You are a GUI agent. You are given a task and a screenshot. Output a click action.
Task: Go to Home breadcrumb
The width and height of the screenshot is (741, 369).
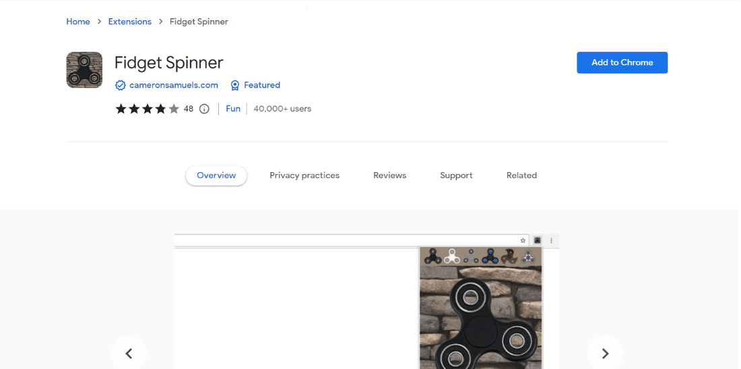click(78, 22)
